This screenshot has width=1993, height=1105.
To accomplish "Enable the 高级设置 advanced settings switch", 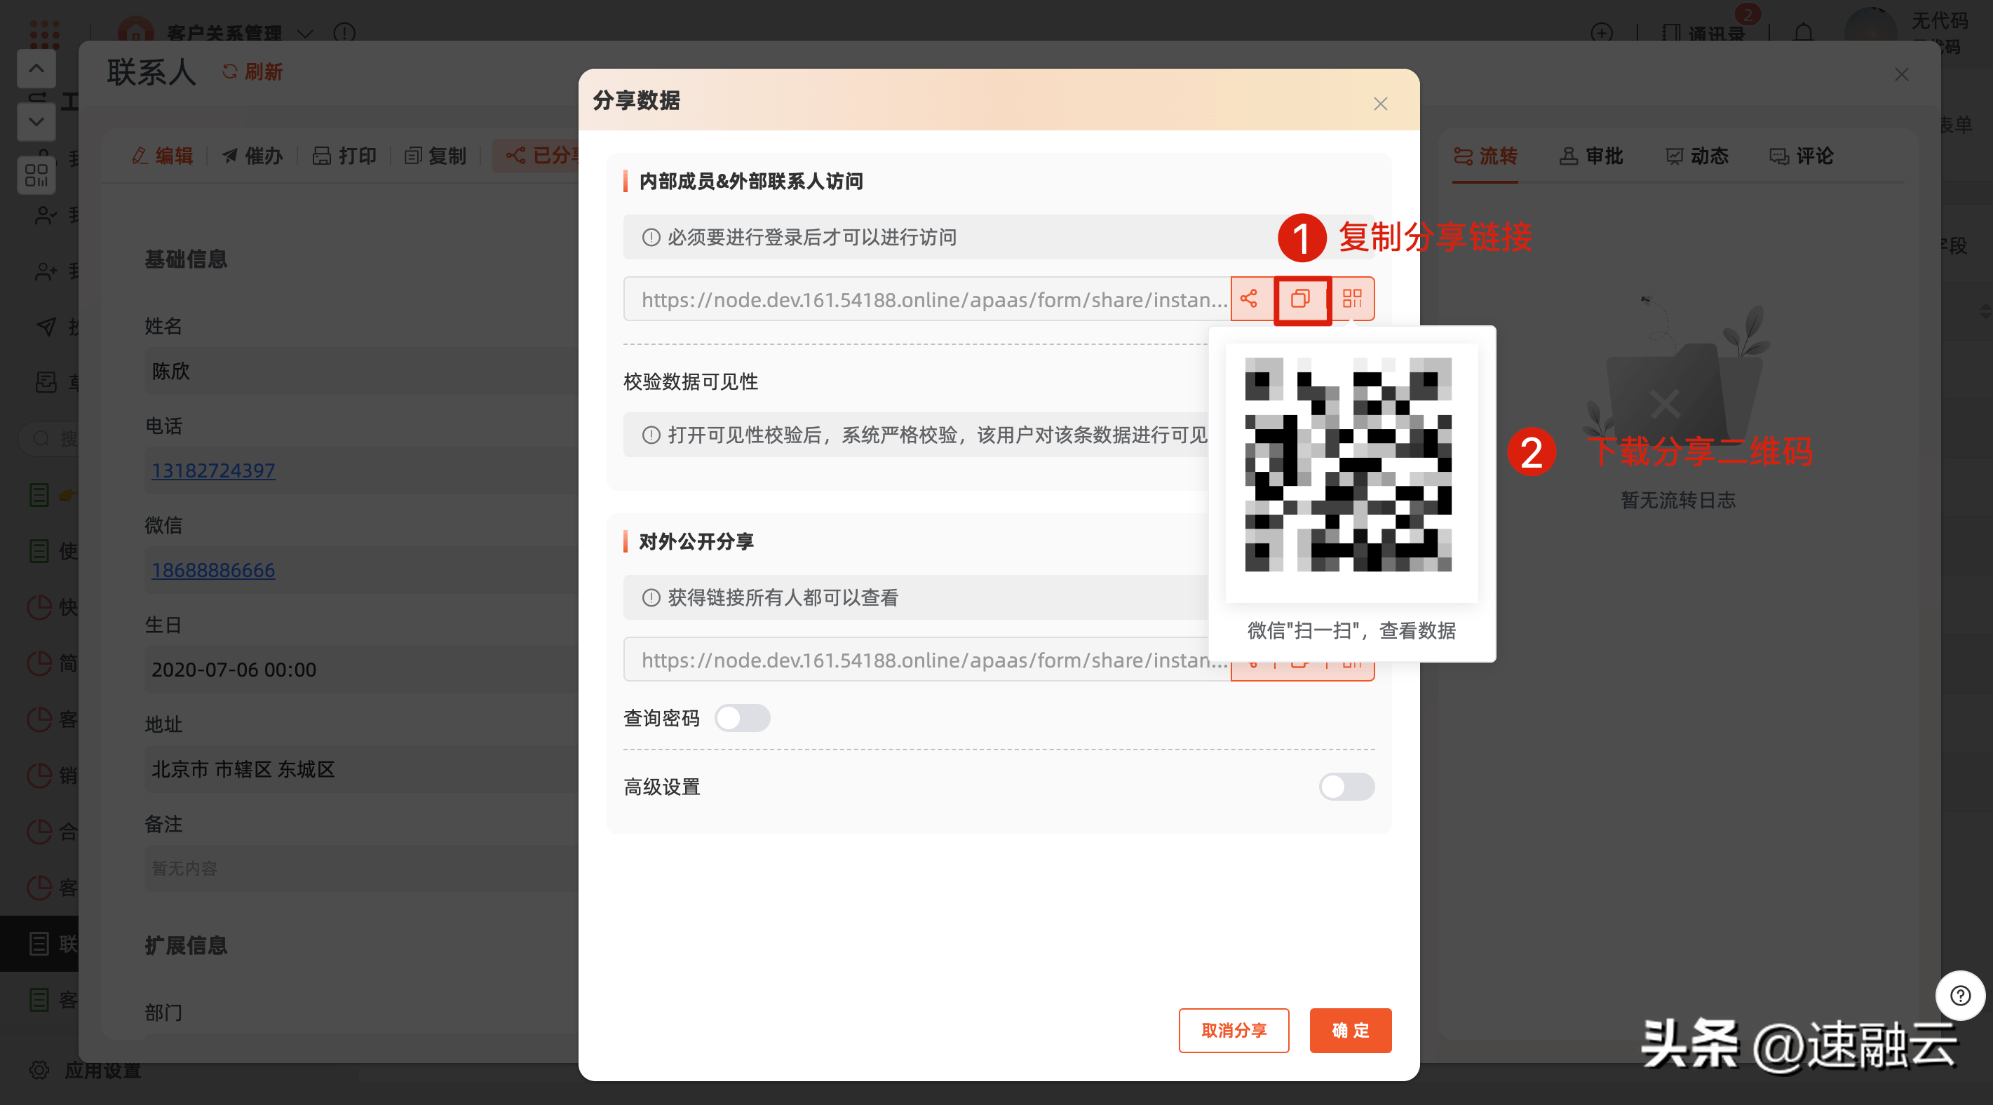I will pyautogui.click(x=1346, y=787).
